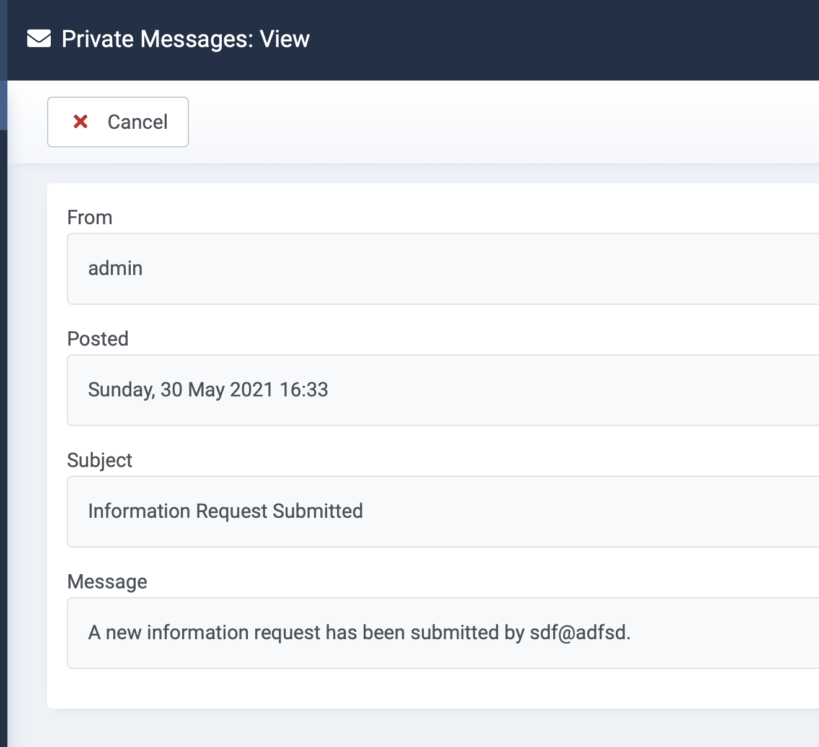The width and height of the screenshot is (819, 747).
Task: Select the Posted date field
Action: click(x=443, y=390)
